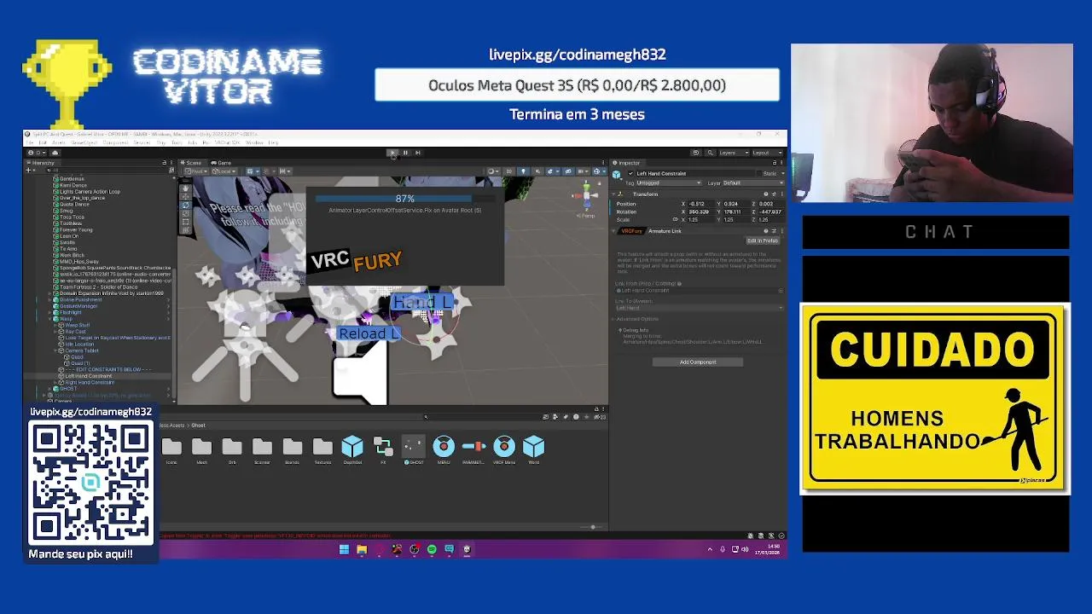Open the cloud services icon
Image resolution: width=1092 pixels, height=614 pixels.
coord(55,153)
